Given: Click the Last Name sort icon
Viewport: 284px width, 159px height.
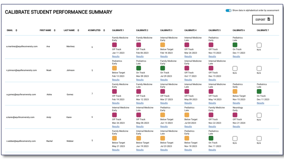Looking at the screenshot, I should coord(78,30).
